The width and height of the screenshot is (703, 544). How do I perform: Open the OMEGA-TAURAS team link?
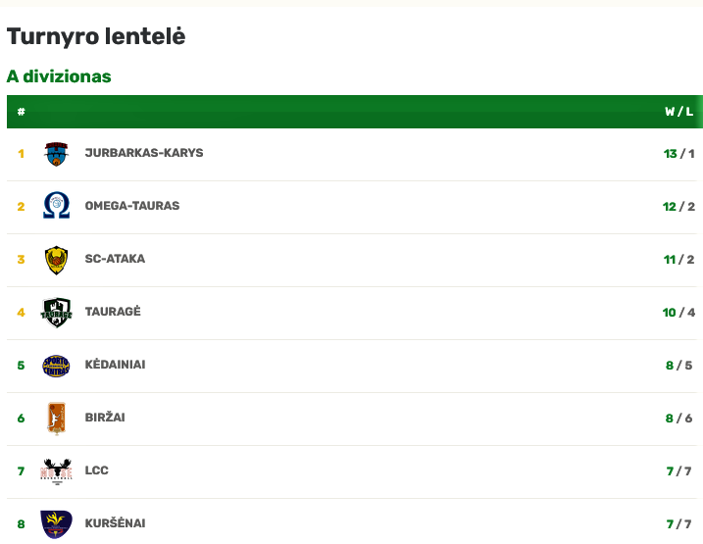coord(132,206)
